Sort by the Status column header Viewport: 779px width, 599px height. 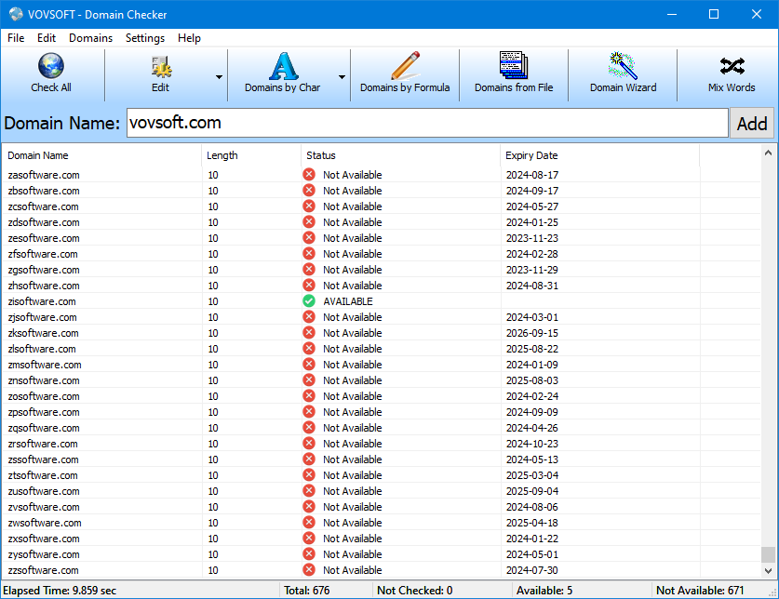[400, 155]
